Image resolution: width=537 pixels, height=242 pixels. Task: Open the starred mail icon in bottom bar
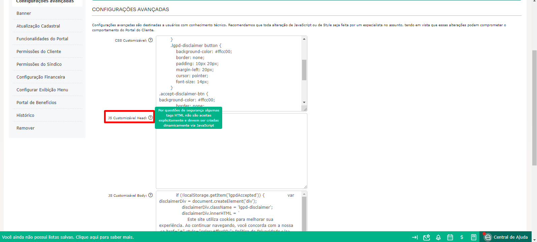[x=427, y=237]
